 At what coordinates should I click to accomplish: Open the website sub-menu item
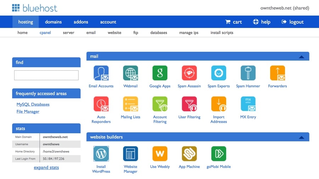pyautogui.click(x=114, y=33)
